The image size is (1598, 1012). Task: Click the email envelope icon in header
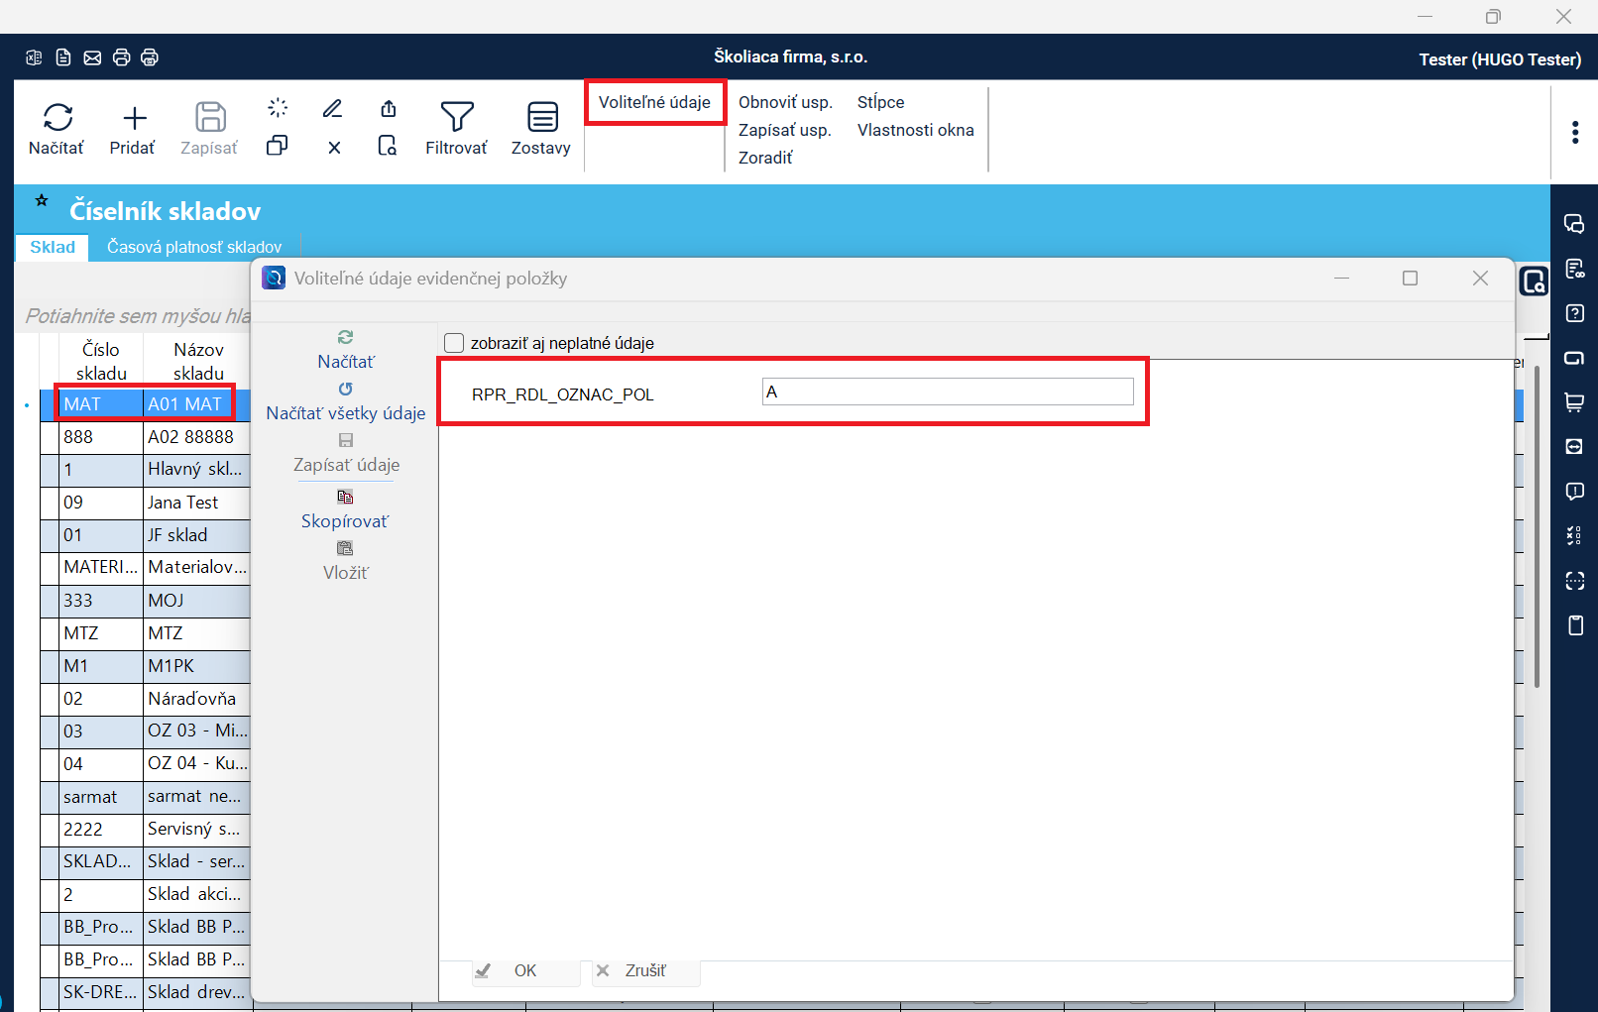click(92, 57)
